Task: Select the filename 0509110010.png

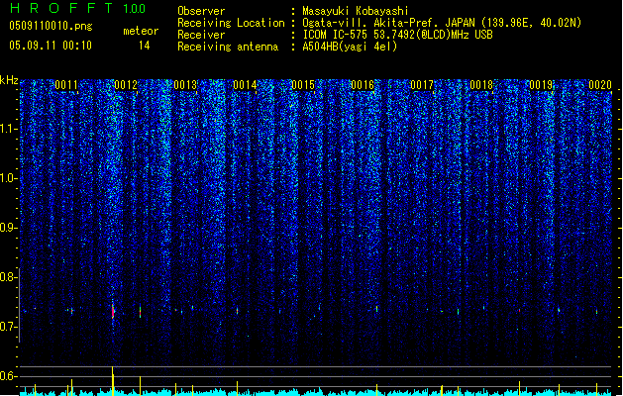Action: pos(51,26)
